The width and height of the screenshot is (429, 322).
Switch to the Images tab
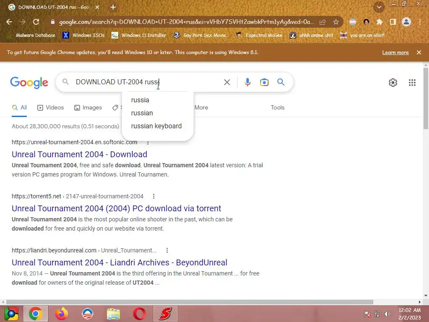tap(88, 108)
